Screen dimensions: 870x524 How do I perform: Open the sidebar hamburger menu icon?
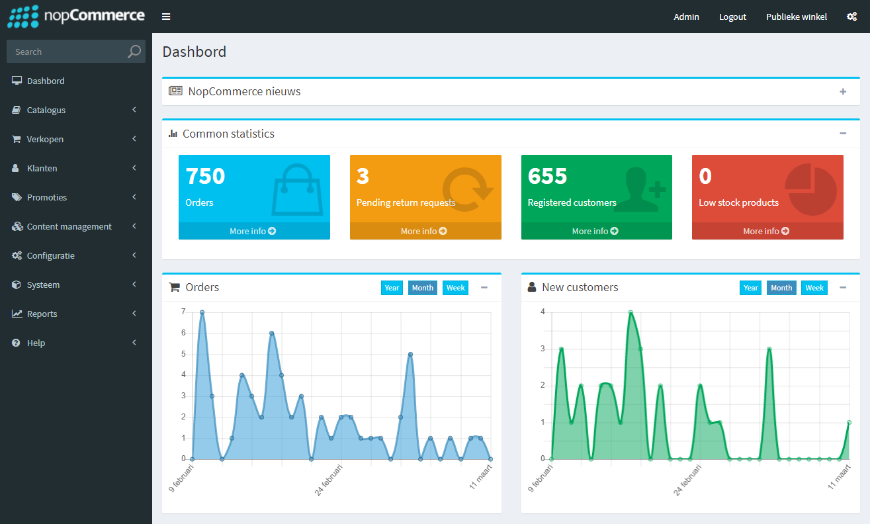pyautogui.click(x=165, y=16)
